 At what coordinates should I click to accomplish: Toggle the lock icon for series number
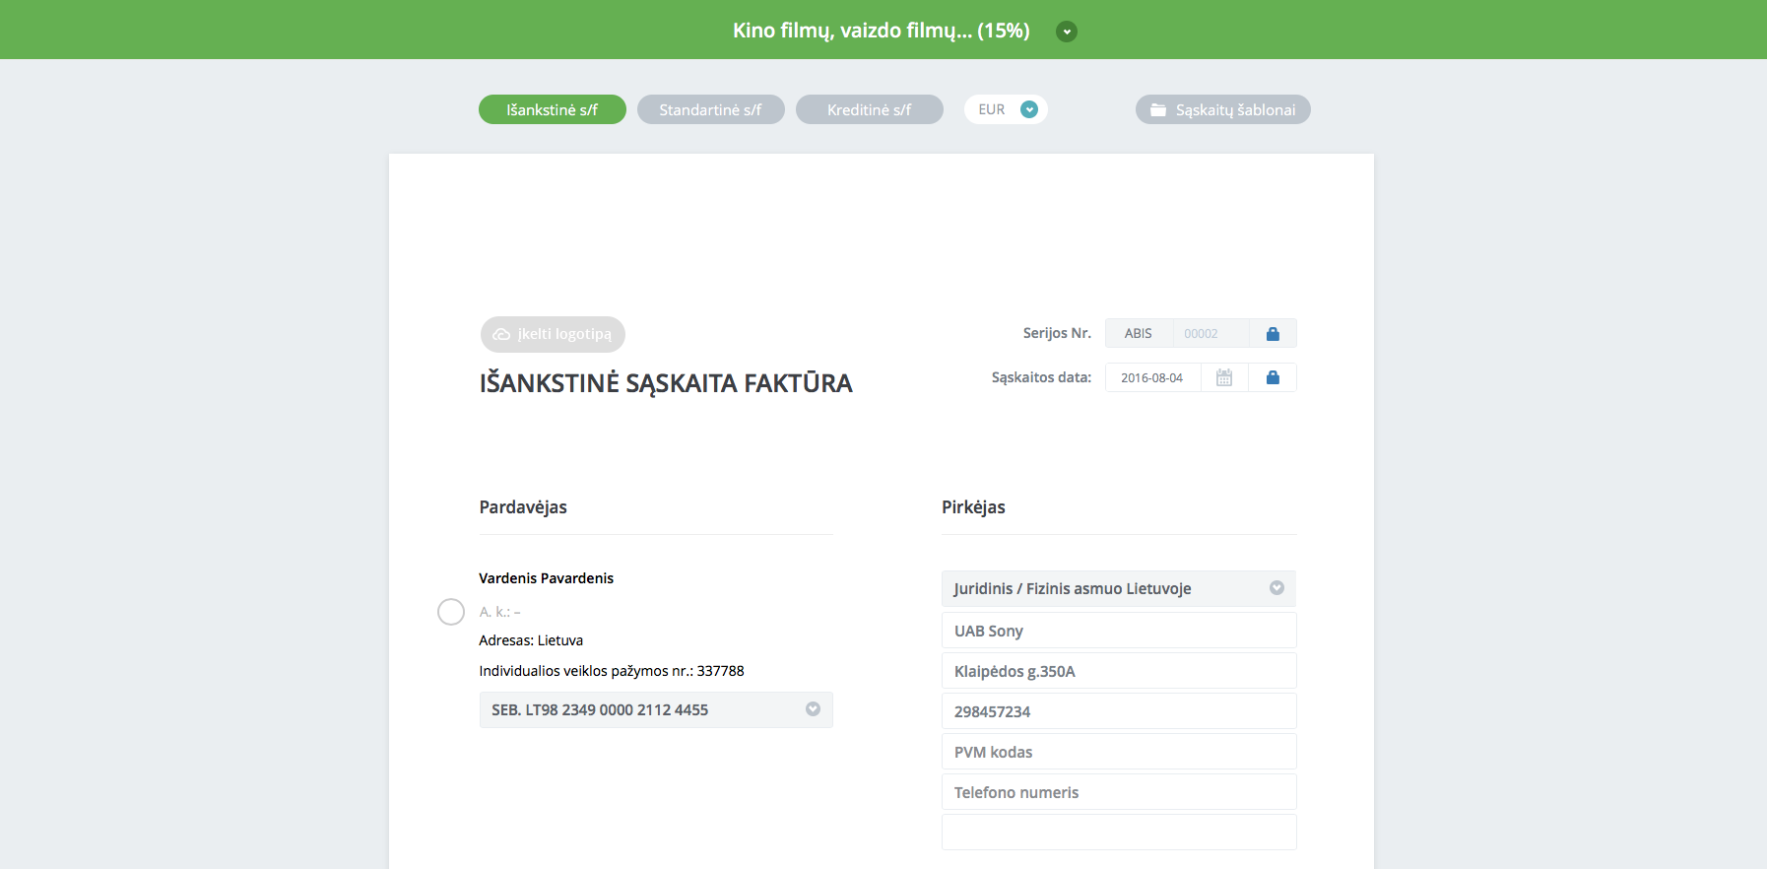pyautogui.click(x=1273, y=333)
